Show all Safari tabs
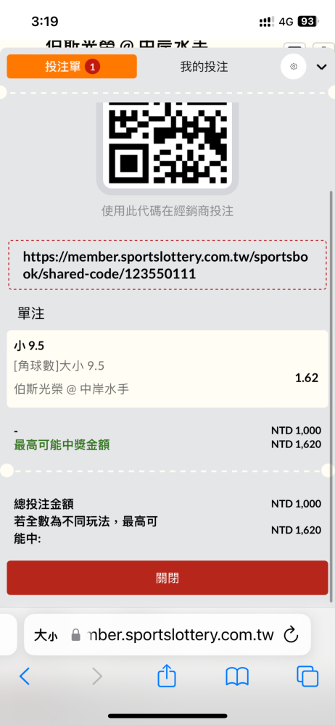The height and width of the screenshot is (725, 335). pyautogui.click(x=307, y=677)
